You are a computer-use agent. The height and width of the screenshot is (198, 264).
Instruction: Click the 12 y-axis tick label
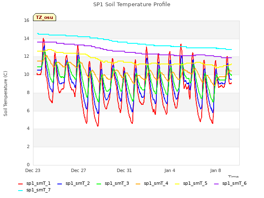tap(26, 57)
